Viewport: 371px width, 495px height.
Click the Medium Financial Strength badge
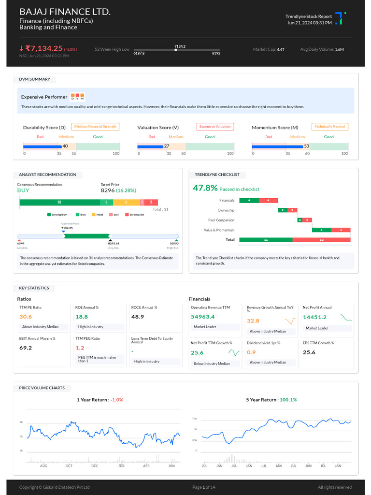[95, 127]
